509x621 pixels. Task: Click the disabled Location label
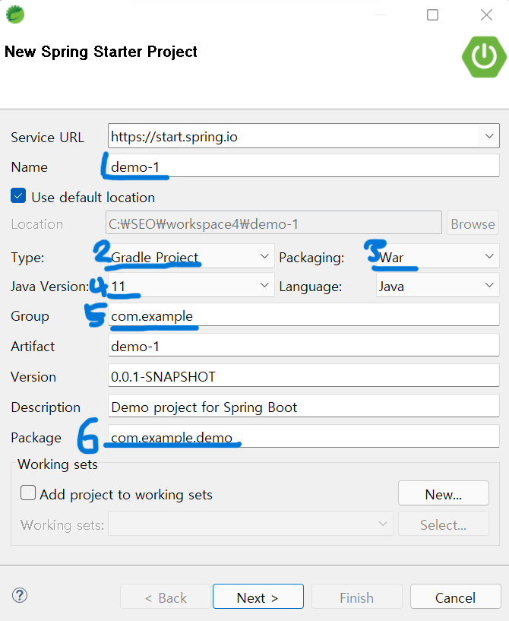[36, 224]
